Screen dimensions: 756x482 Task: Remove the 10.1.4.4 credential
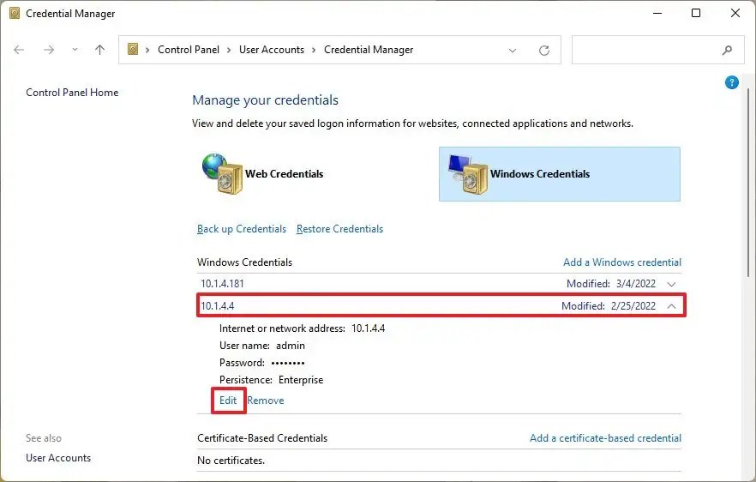265,401
